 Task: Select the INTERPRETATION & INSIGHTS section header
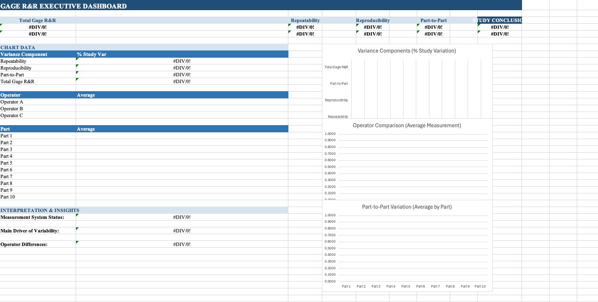click(x=40, y=210)
